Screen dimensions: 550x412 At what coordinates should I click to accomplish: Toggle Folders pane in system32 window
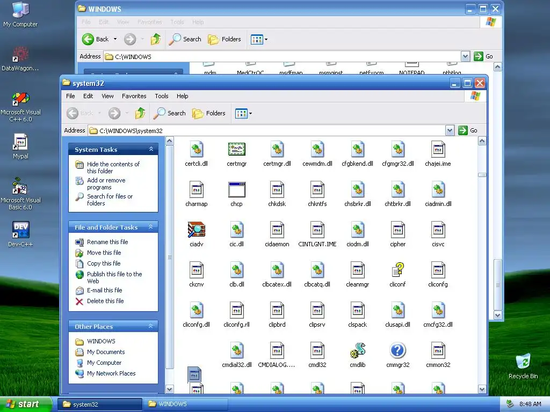coord(209,113)
